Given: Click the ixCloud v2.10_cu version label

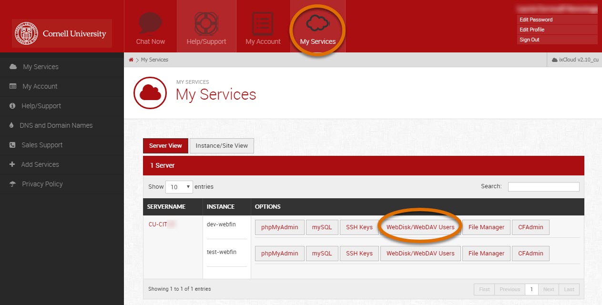Looking at the screenshot, I should point(576,60).
